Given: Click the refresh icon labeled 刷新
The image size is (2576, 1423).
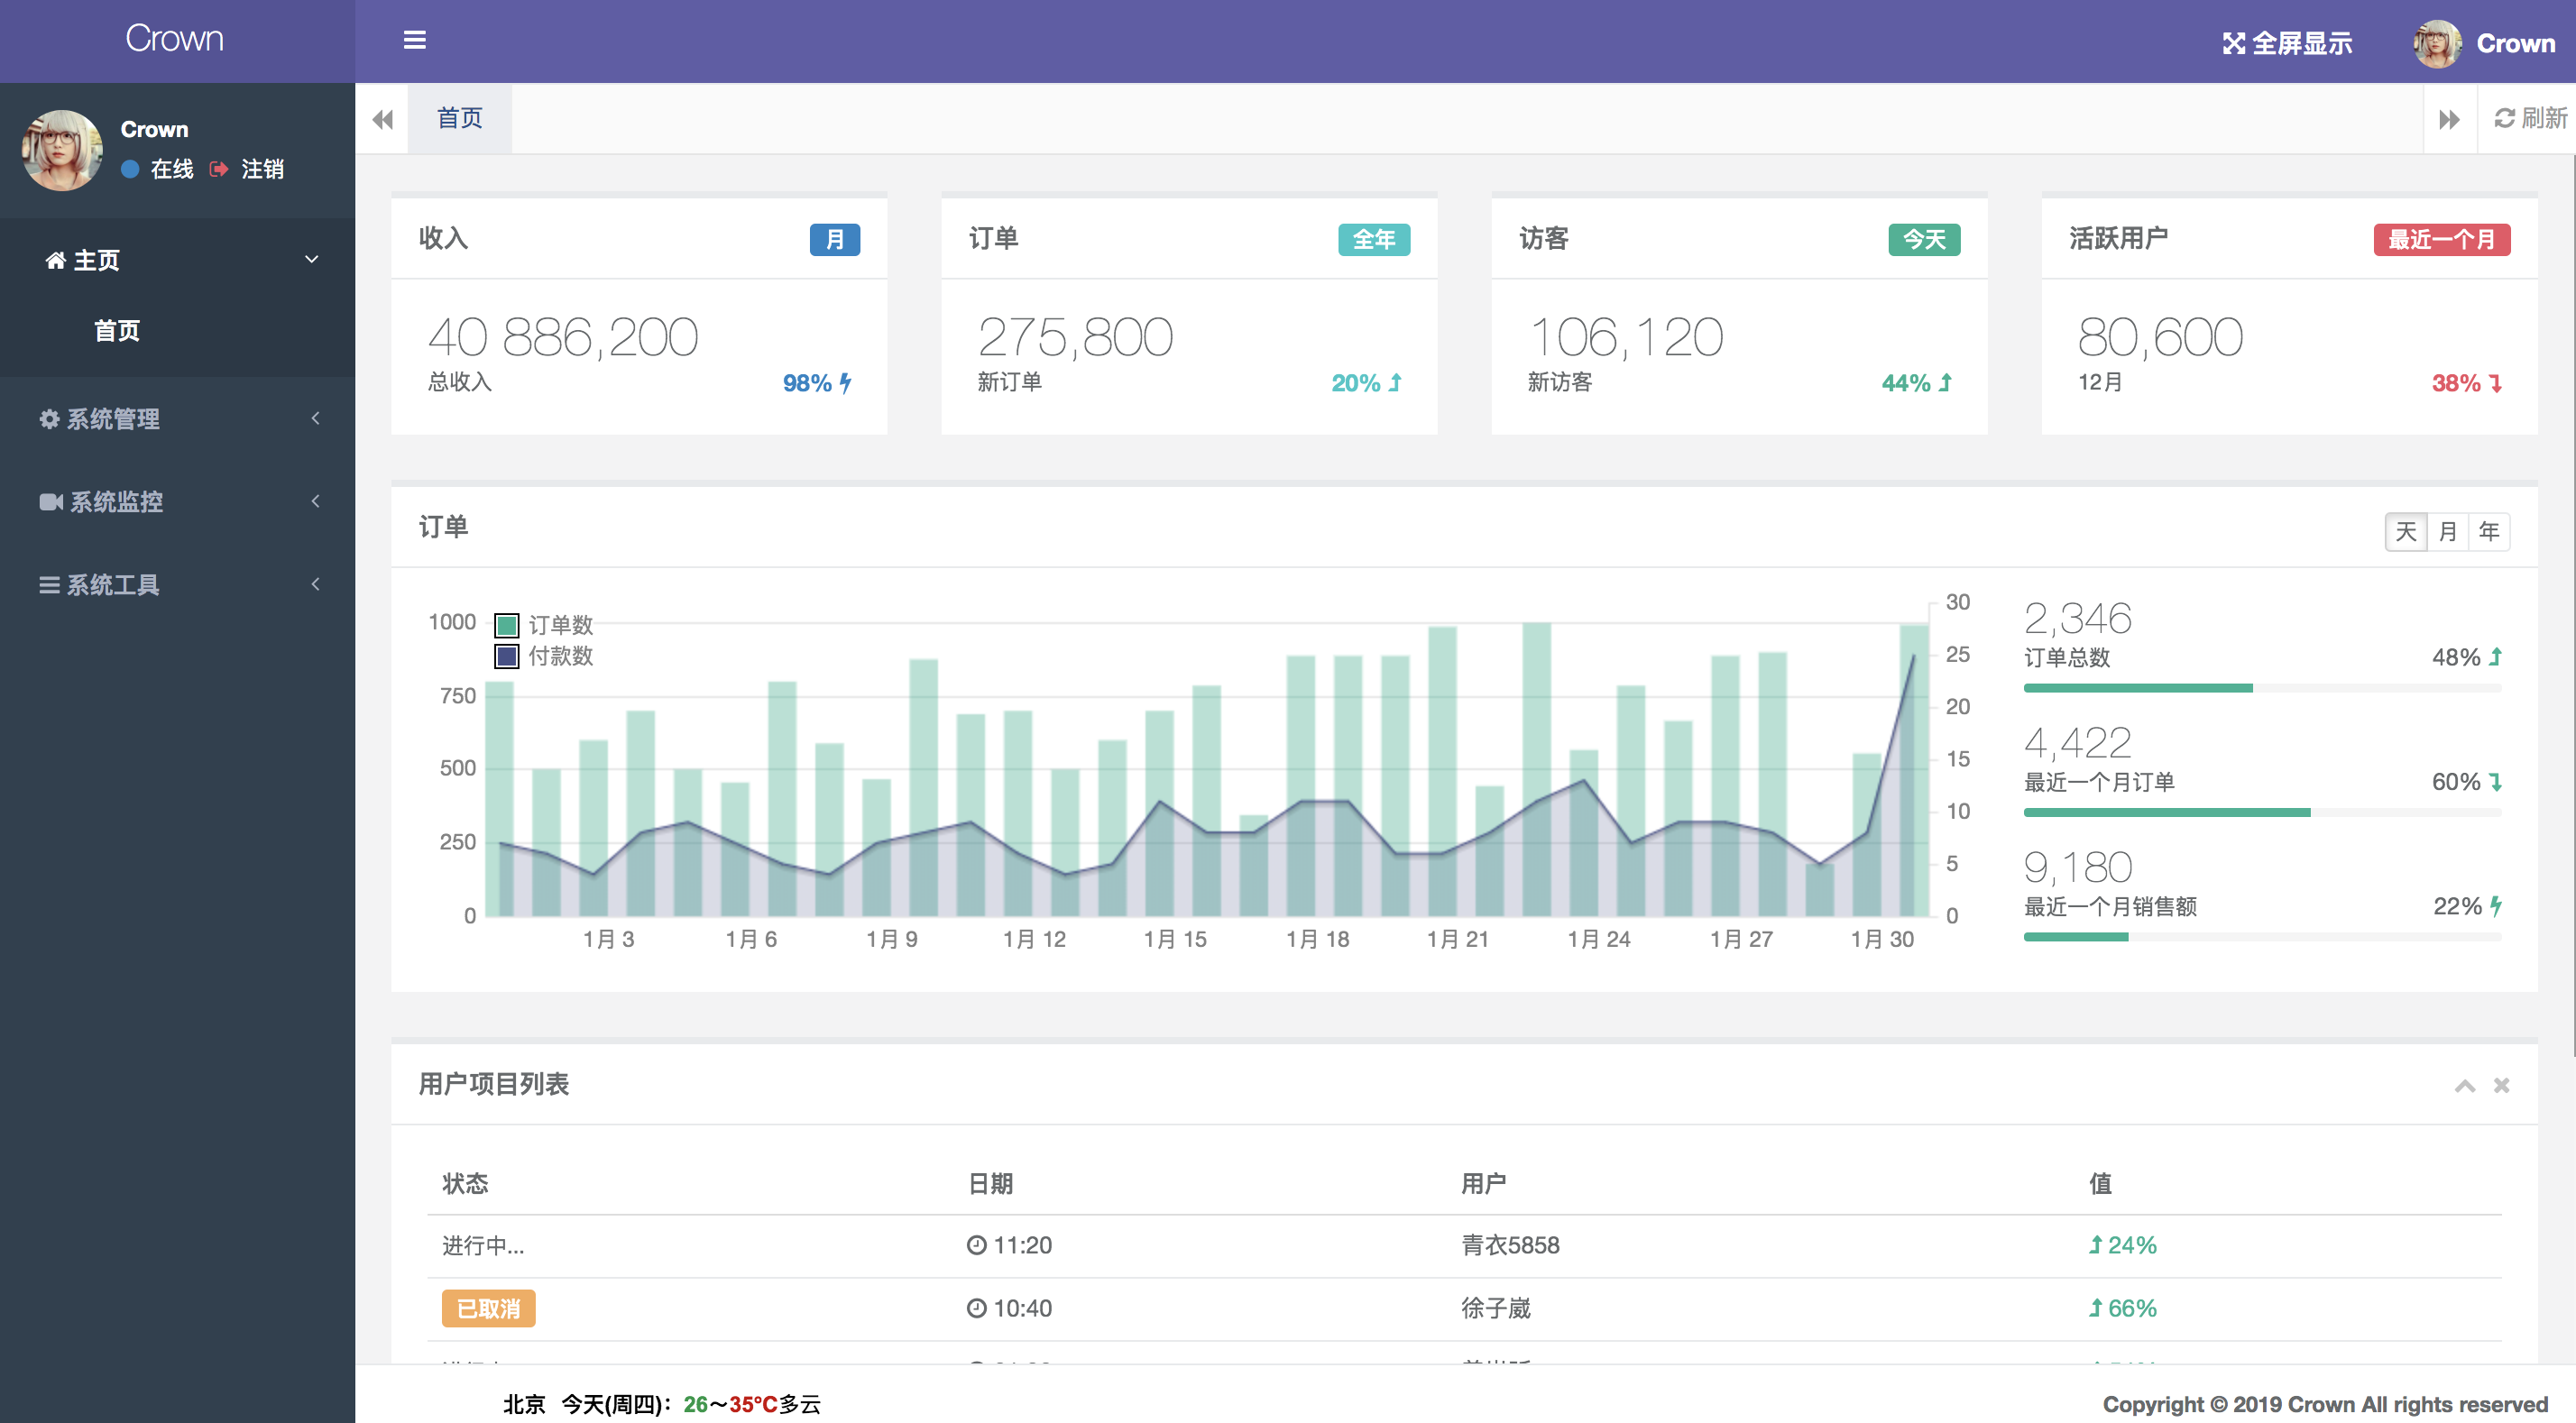Looking at the screenshot, I should pyautogui.click(x=2504, y=118).
